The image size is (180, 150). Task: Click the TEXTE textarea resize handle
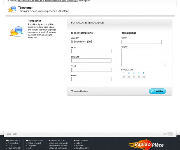point(165,65)
